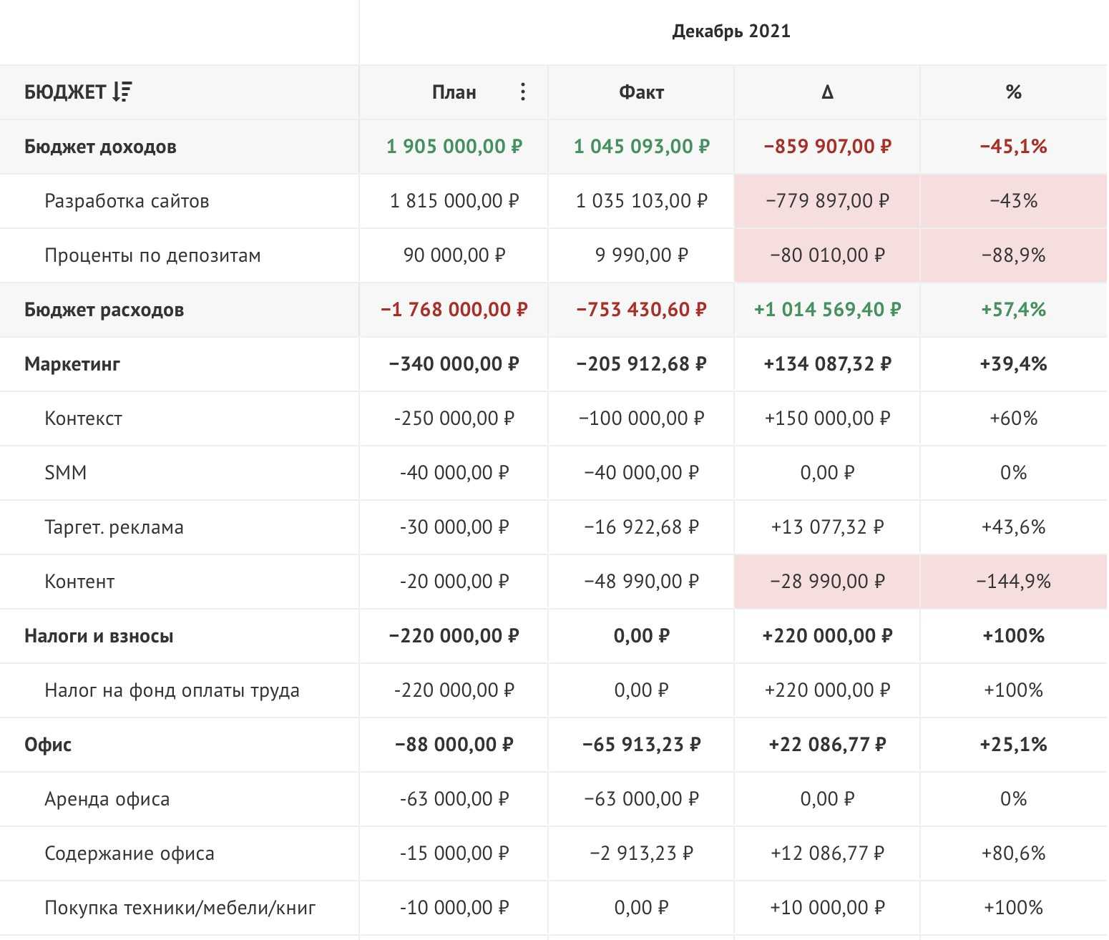Open the Проценты по депозитам row

click(152, 255)
